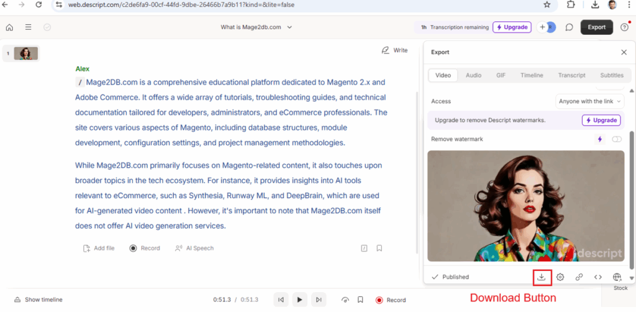Click the script Record option
This screenshot has height=312, width=636.
[145, 249]
